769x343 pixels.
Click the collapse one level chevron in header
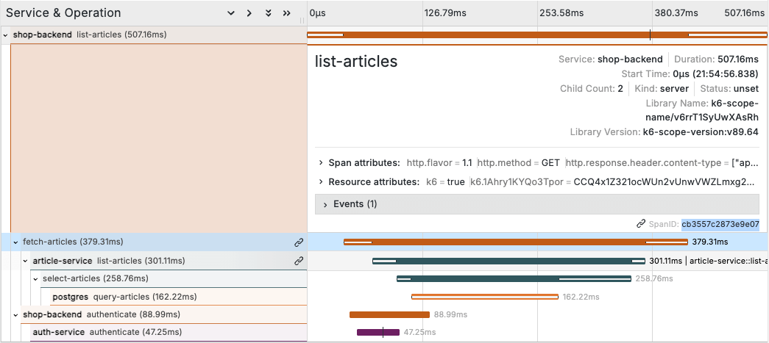(x=230, y=13)
